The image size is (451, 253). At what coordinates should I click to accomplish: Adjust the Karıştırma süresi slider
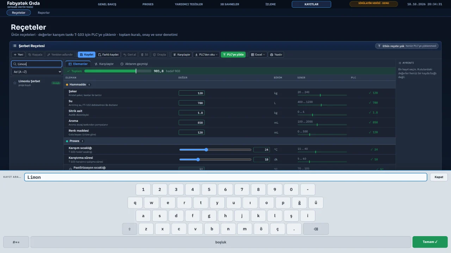tap(215, 160)
